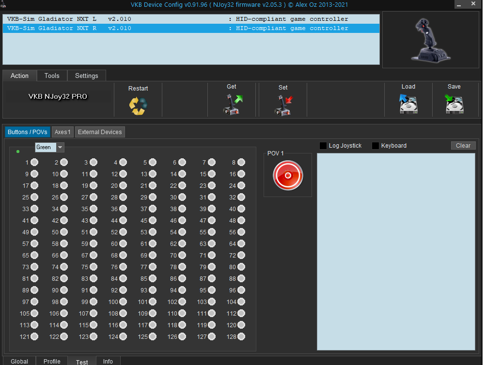
Task: Click the Restart recycle icon
Action: click(x=138, y=106)
